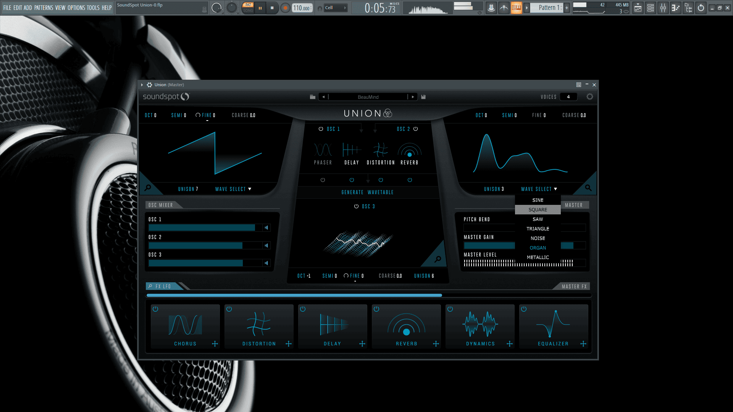Mute OSC 1 speaker icon

[266, 228]
